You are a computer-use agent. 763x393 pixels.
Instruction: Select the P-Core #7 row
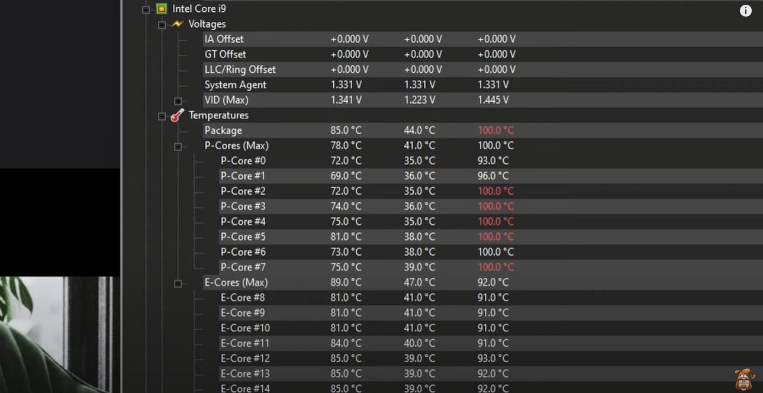click(x=490, y=268)
